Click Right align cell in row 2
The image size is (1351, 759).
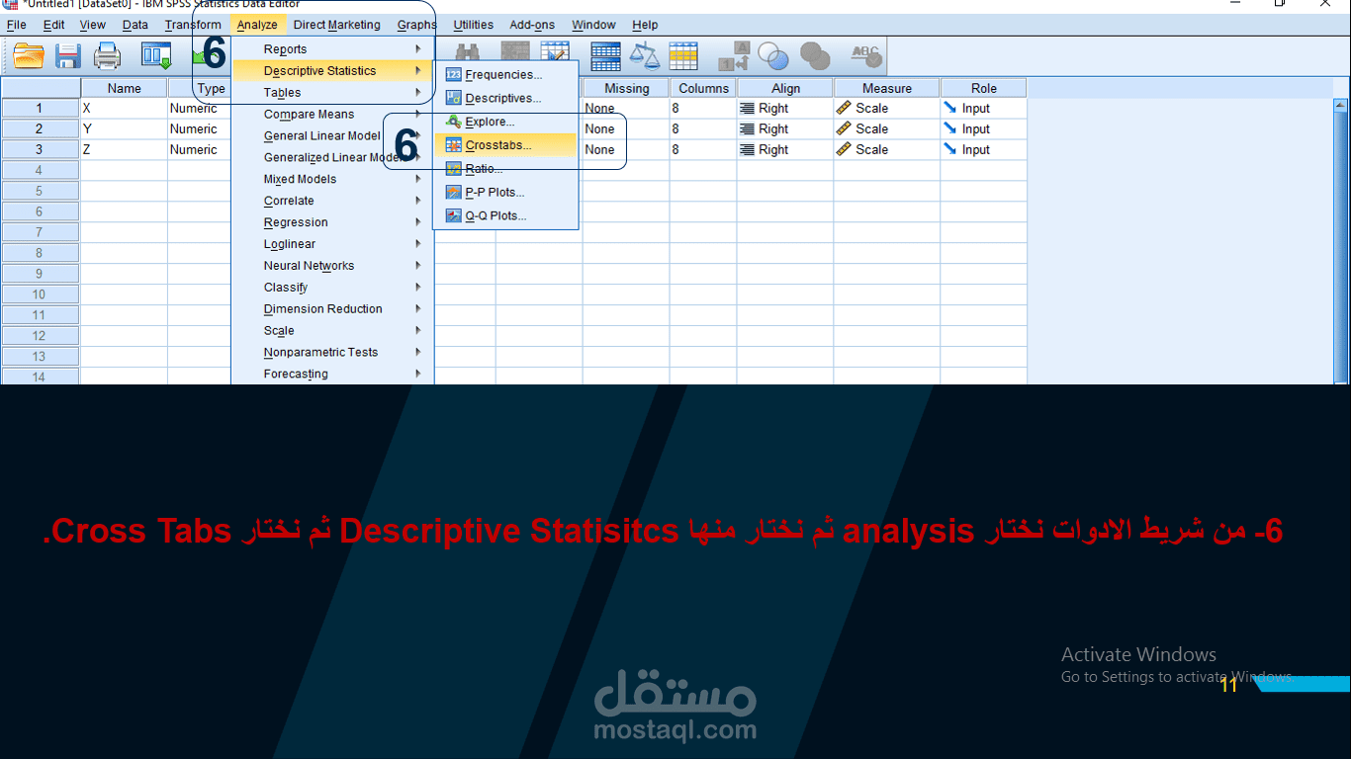(x=786, y=129)
